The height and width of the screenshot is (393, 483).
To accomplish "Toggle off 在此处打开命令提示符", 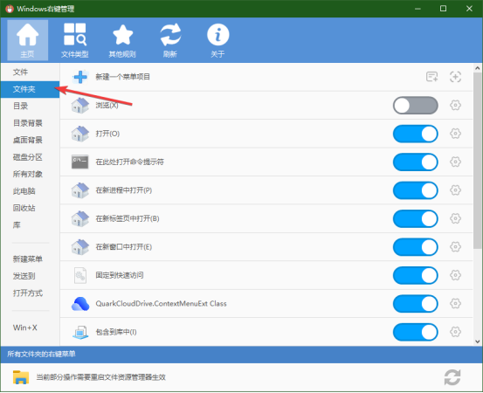I will tap(415, 162).
